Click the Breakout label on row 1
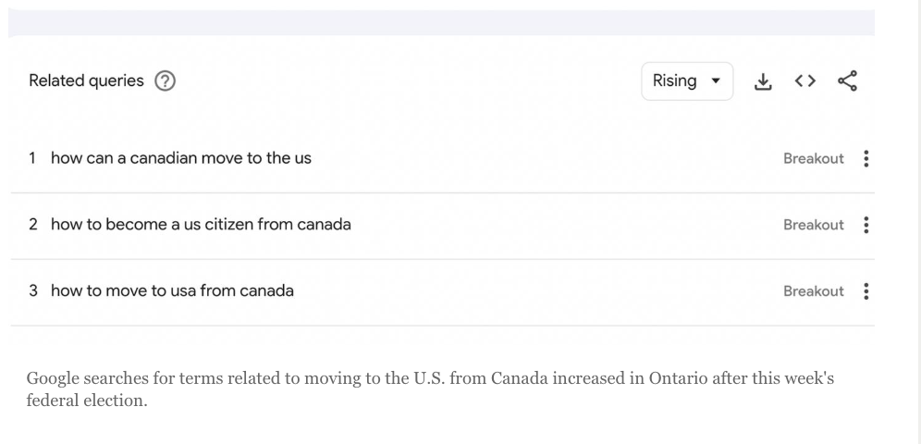 (814, 158)
